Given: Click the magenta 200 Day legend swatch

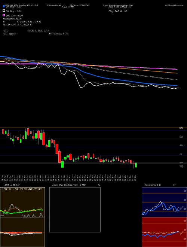Looking at the screenshot, I should click(x=4, y=15).
